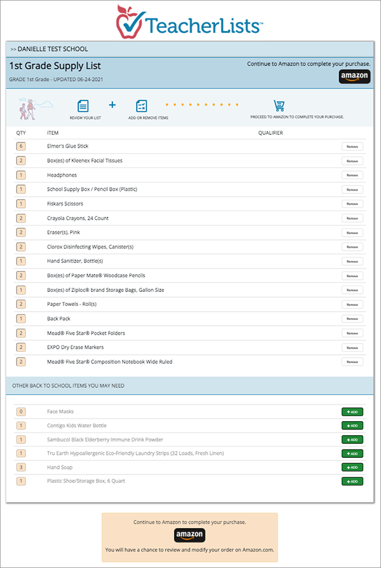
Task: Edit quantity box for Face Masks
Action: (21, 412)
